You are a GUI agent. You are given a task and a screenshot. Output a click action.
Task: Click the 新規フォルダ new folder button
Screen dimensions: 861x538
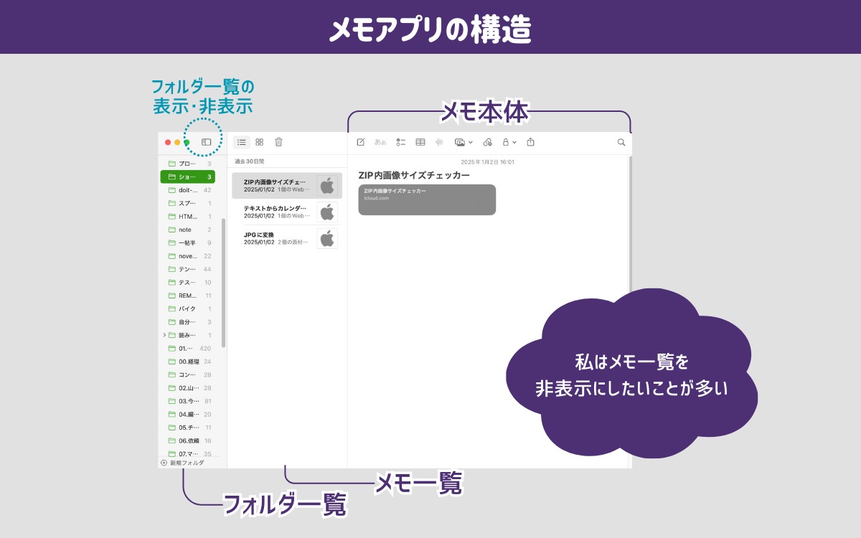point(182,463)
